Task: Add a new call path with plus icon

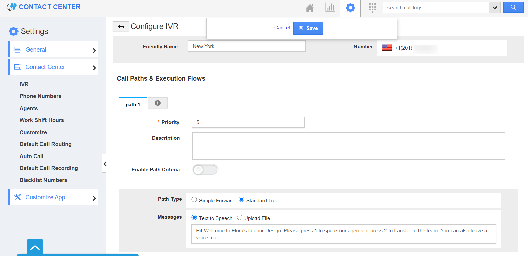Action: (x=158, y=103)
